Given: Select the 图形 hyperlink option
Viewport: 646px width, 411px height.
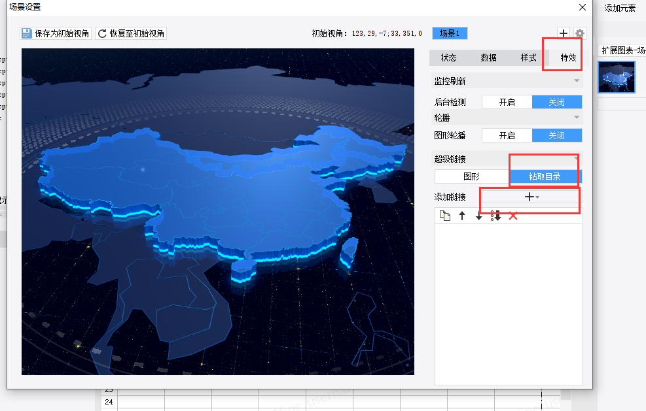Looking at the screenshot, I should click(472, 176).
